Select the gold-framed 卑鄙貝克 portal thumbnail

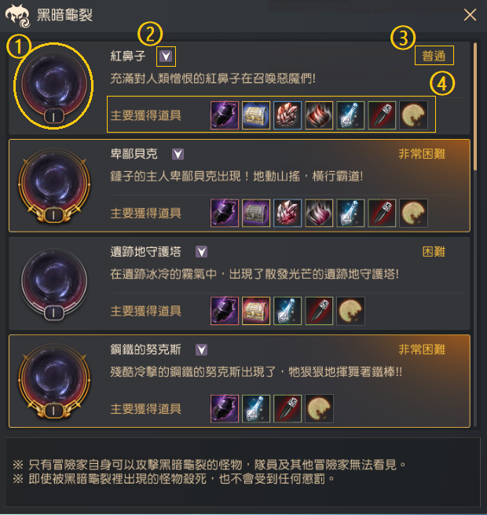[54, 185]
